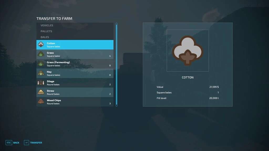Click the bale list vertical scrollbar

117,64
